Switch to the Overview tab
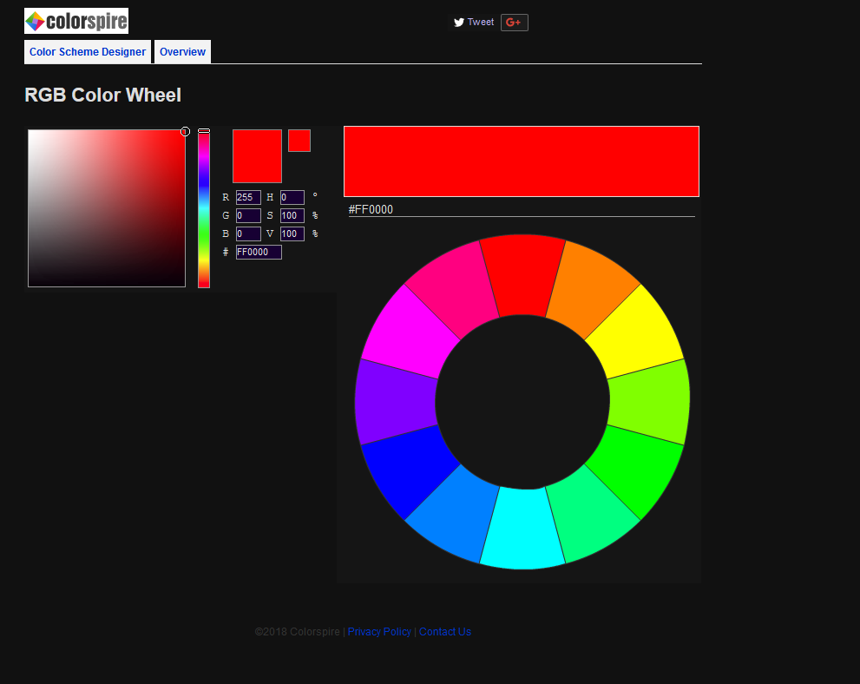This screenshot has width=860, height=684. [x=182, y=51]
